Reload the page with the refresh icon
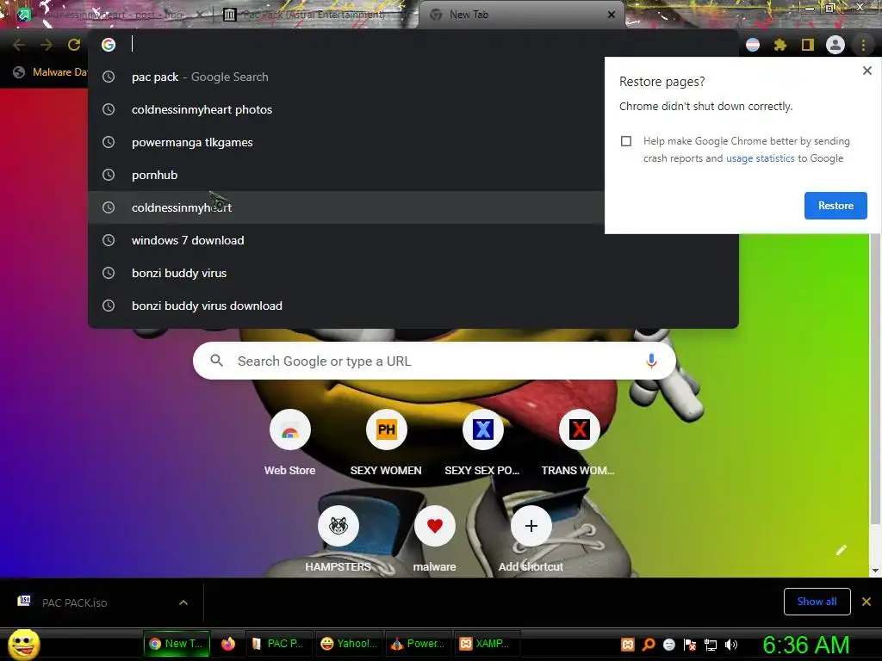The width and height of the screenshot is (882, 661). 74,45
